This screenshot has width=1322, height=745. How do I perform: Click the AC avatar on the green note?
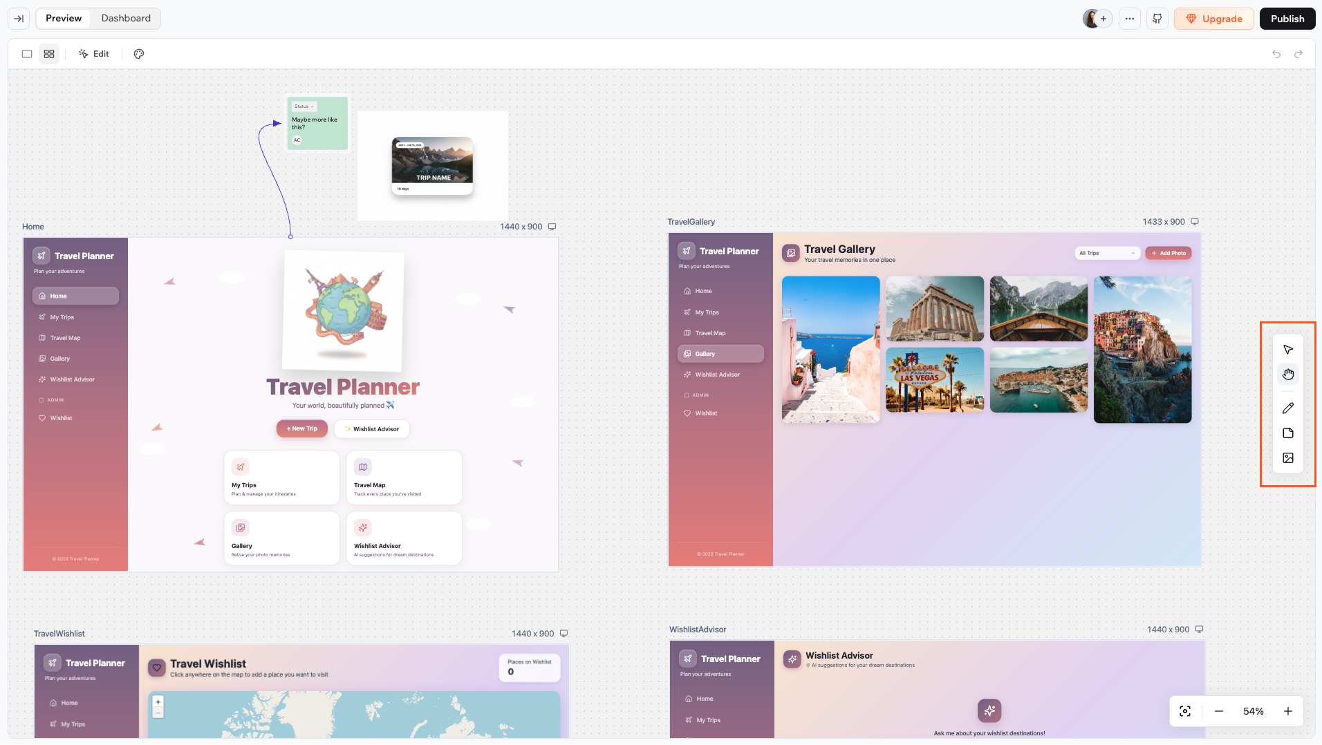297,140
